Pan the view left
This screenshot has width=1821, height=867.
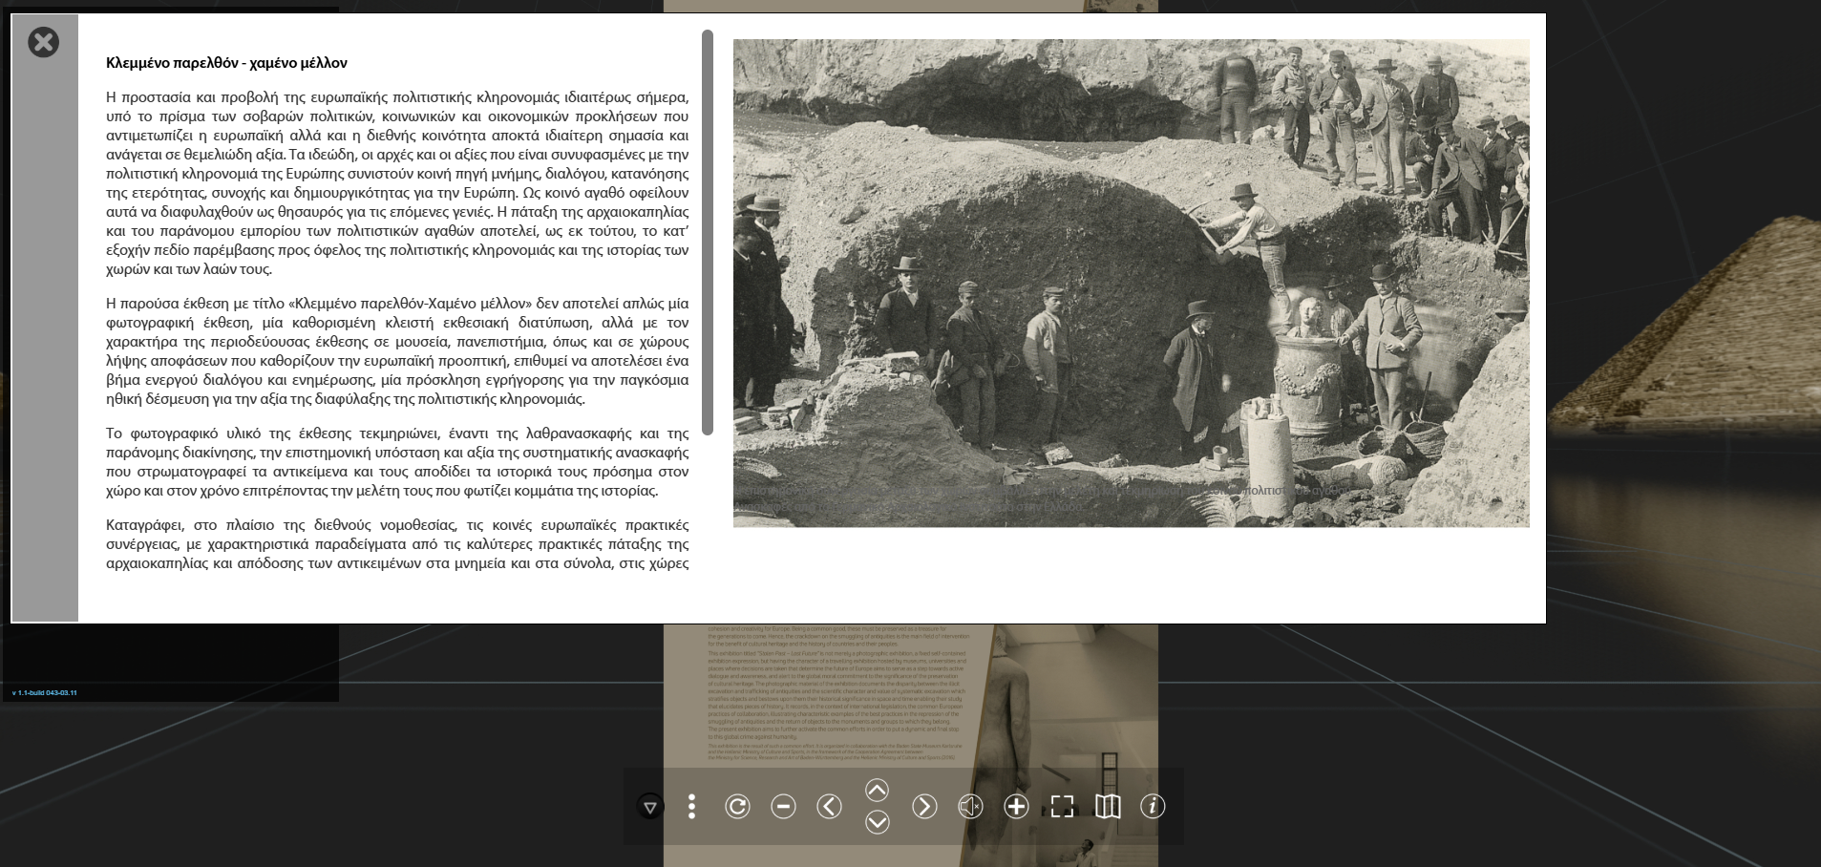point(829,807)
